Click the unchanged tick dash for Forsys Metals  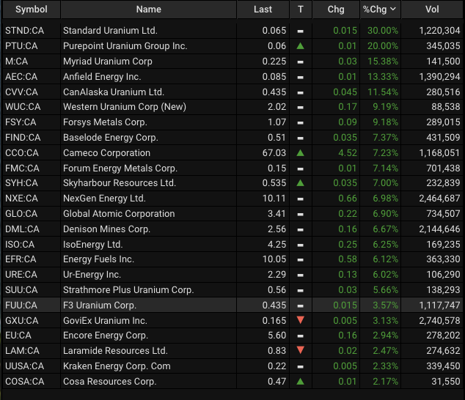pos(301,122)
